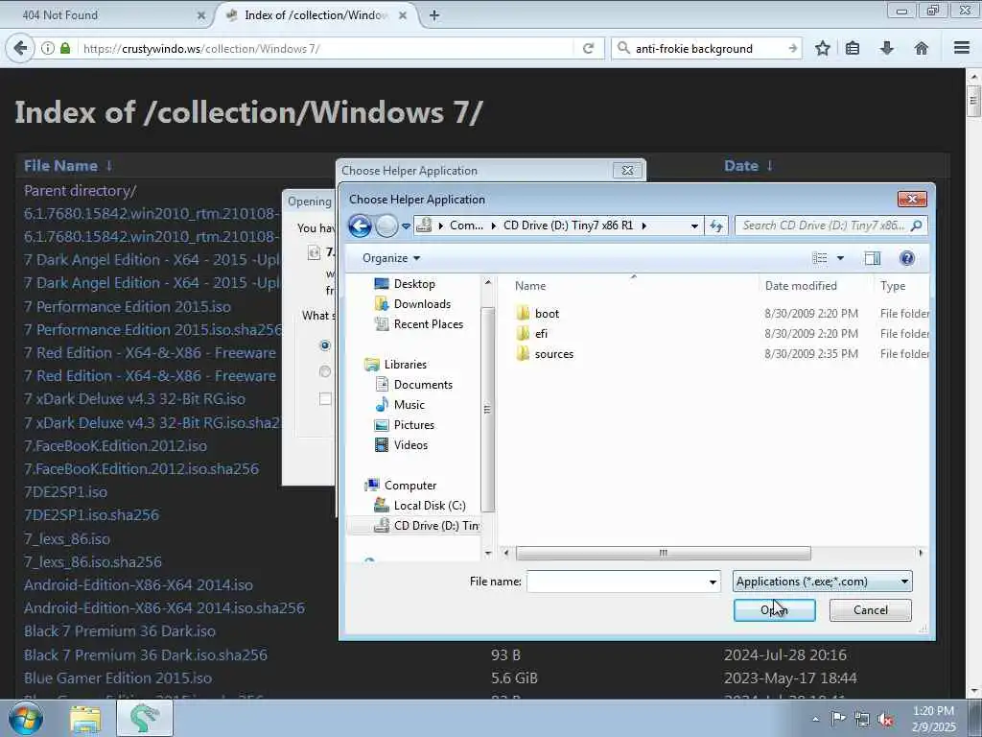
Task: Change view using the views icon
Action: (819, 258)
